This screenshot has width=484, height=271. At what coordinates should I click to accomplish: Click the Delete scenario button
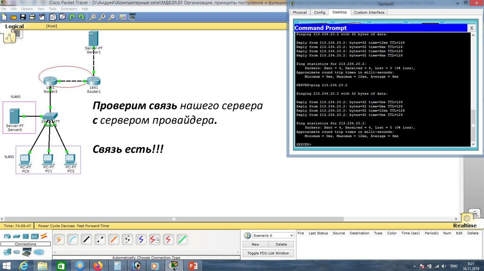point(281,244)
